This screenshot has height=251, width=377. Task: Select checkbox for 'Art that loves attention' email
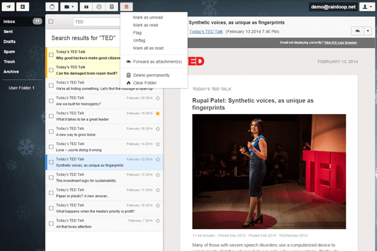coord(51,224)
